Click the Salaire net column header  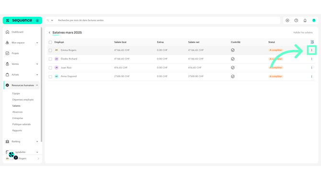point(194,42)
